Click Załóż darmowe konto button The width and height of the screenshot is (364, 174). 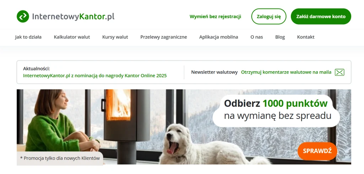tap(321, 16)
